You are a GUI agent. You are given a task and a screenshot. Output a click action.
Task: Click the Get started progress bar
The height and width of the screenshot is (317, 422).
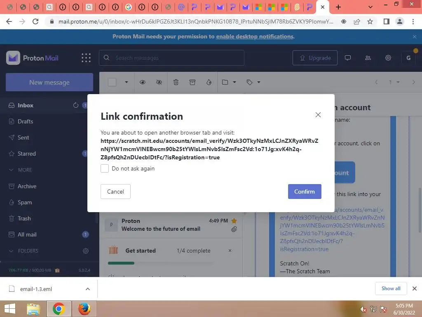pos(161,263)
